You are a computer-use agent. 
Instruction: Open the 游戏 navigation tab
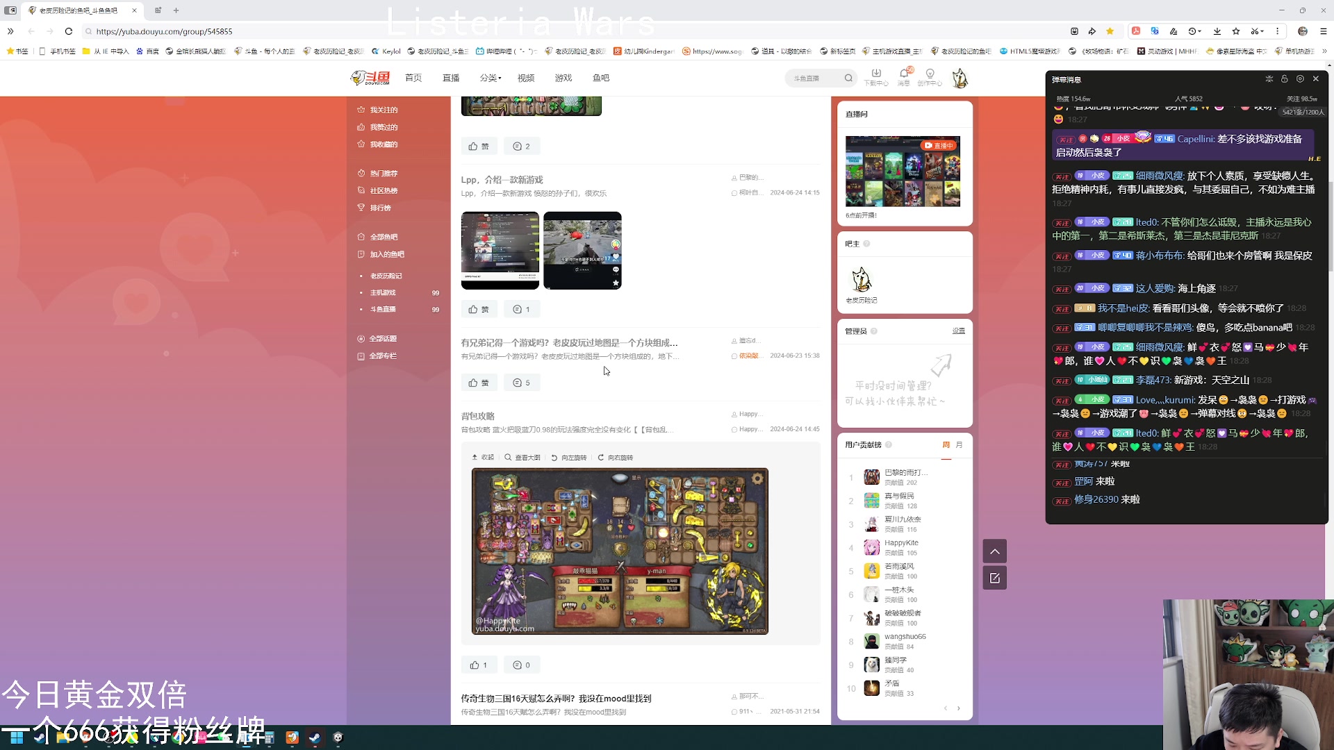[x=563, y=78]
